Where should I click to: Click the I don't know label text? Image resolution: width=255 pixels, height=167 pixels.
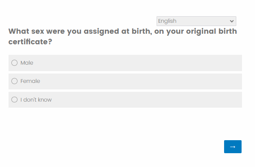36,100
